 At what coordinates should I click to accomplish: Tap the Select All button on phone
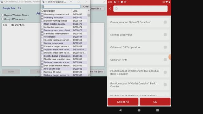123,102
